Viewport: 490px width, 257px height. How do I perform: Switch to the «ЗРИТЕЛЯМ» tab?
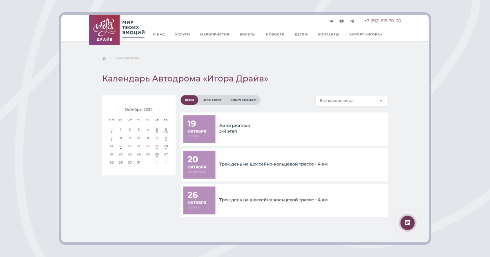click(212, 100)
